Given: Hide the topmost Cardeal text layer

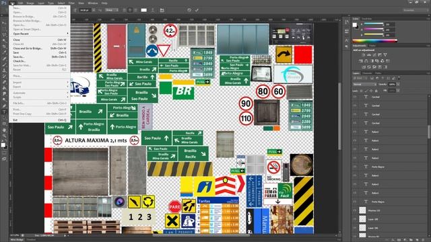Looking at the screenshot, I should point(355,97).
